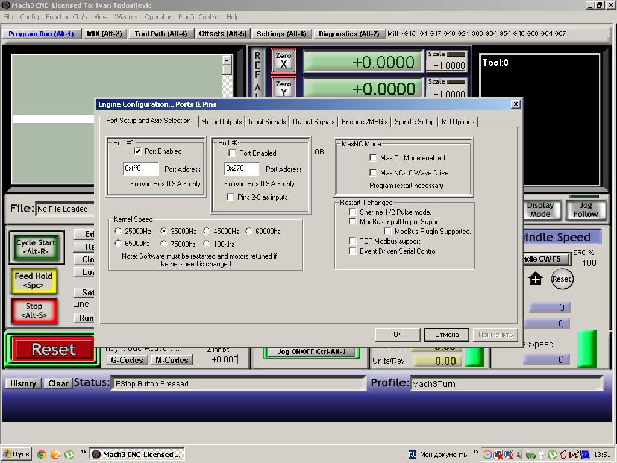Open the Spindle Setup tab

[415, 122]
